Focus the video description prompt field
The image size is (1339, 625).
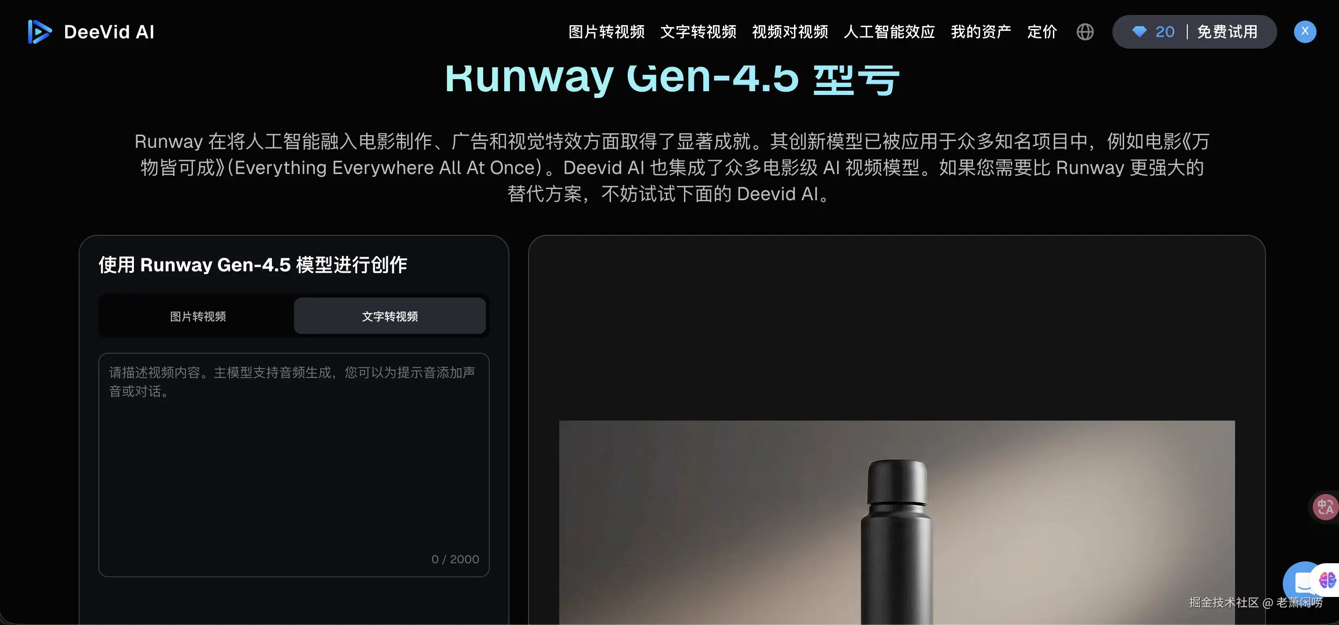pos(294,465)
